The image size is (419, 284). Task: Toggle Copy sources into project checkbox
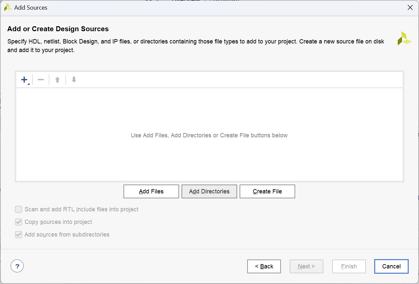19,222
